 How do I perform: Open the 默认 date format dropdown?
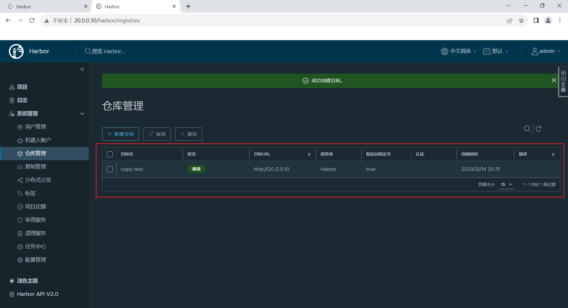(x=496, y=51)
